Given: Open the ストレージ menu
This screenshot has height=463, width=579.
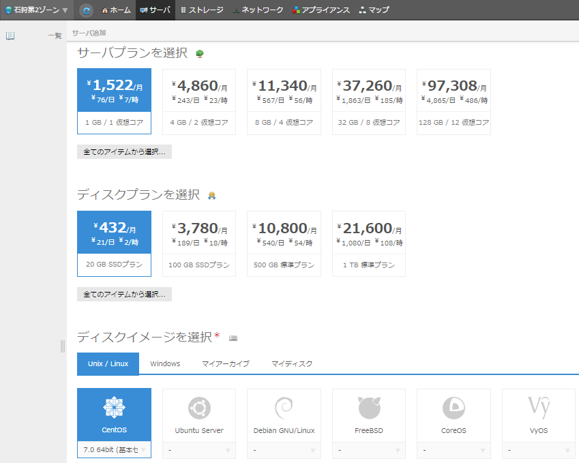Looking at the screenshot, I should pos(202,10).
